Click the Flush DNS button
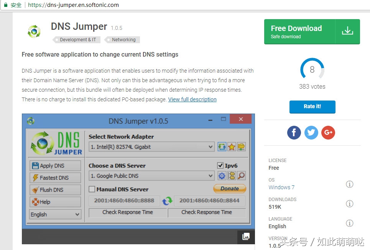This screenshot has height=250, width=370. (55, 190)
